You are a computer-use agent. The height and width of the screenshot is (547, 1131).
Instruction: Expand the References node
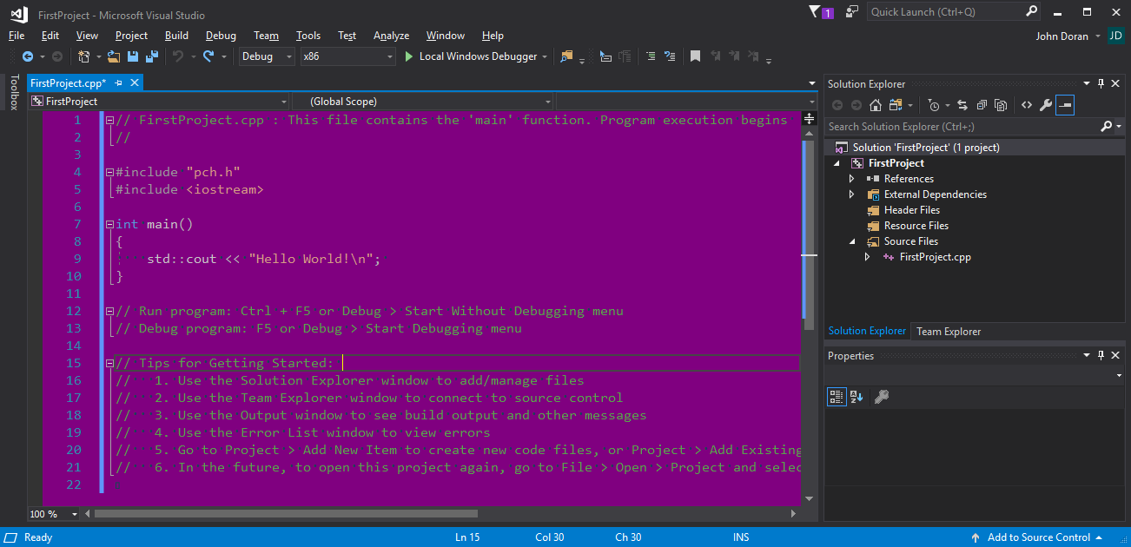(852, 179)
